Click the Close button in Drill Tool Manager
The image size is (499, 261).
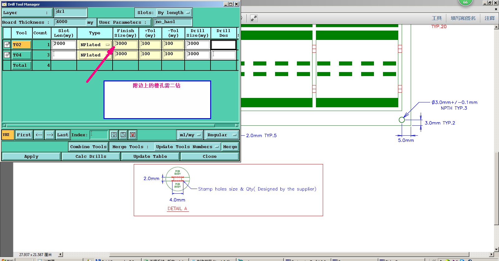(x=210, y=156)
